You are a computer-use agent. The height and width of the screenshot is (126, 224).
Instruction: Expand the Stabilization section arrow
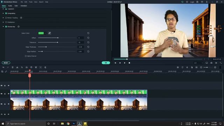pos(3,22)
